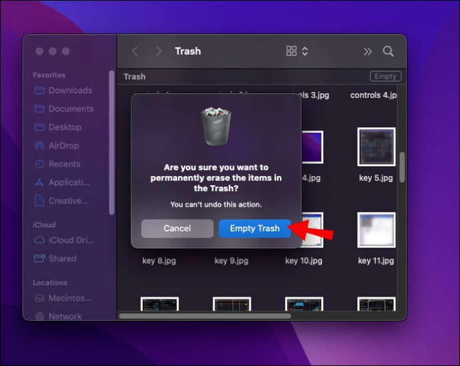The height and width of the screenshot is (366, 460).
Task: Click the Macintosh disk drive icon
Action: 39,298
